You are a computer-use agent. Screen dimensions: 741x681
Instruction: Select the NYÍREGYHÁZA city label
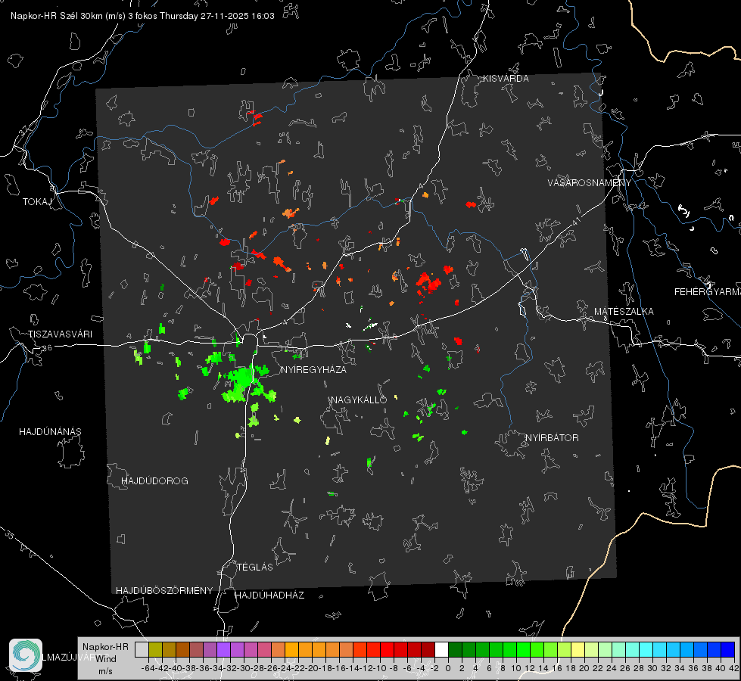point(313,369)
